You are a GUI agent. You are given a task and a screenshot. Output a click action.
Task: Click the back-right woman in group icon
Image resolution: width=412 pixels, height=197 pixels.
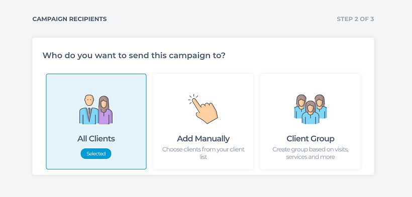pyautogui.click(x=320, y=106)
